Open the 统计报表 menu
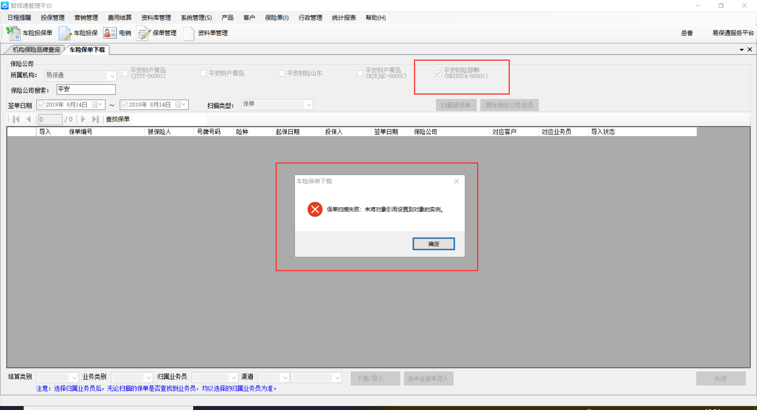This screenshot has width=757, height=410. pyautogui.click(x=344, y=18)
